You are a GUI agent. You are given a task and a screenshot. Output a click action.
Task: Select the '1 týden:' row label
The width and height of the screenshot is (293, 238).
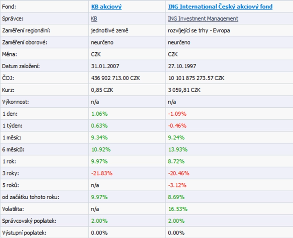tap(12, 126)
